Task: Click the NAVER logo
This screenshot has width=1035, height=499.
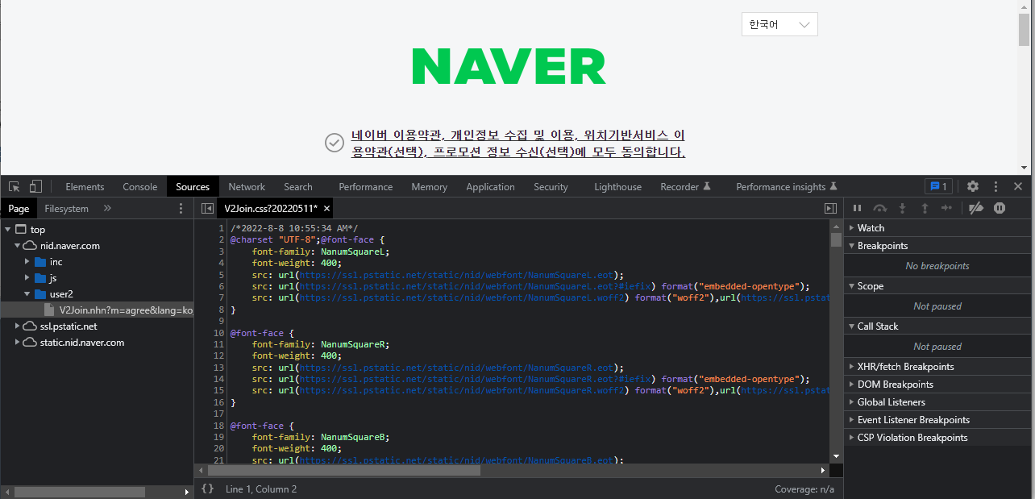Action: (509, 66)
